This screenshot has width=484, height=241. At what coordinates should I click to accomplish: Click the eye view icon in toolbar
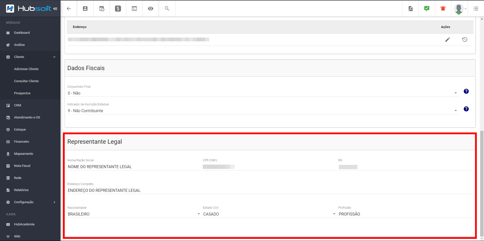pos(150,9)
